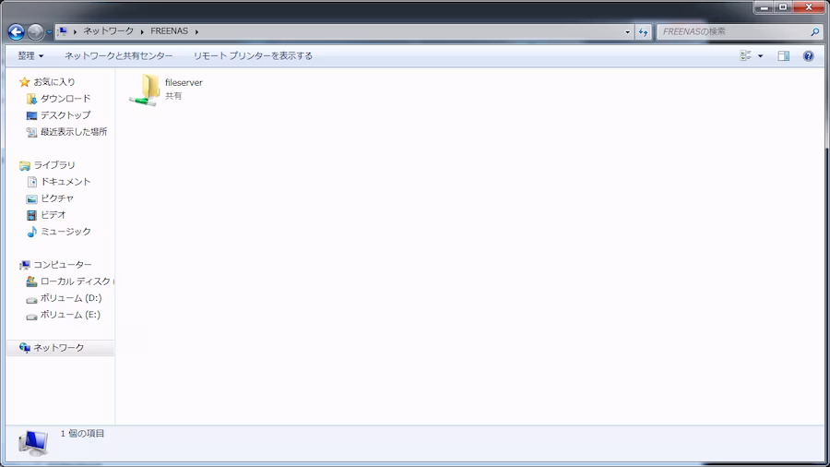Click the ダウンロード folder icon
This screenshot has height=467, width=830.
click(31, 99)
